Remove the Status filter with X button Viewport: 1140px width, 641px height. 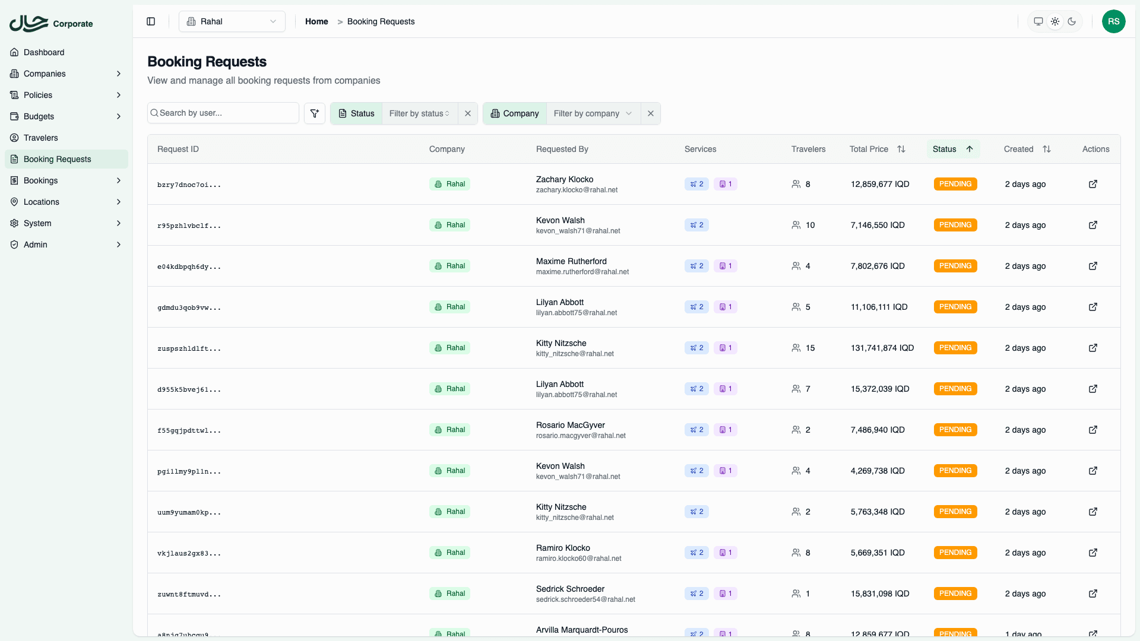coord(468,113)
